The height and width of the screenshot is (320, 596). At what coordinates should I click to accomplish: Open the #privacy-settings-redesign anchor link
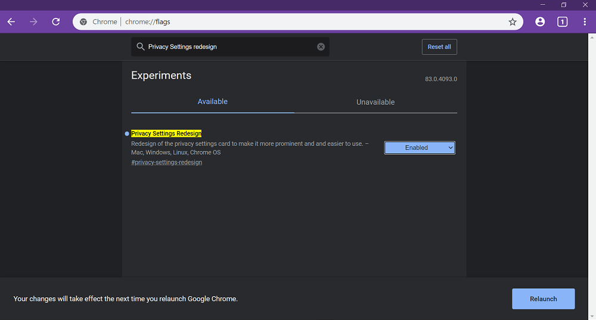tap(166, 162)
